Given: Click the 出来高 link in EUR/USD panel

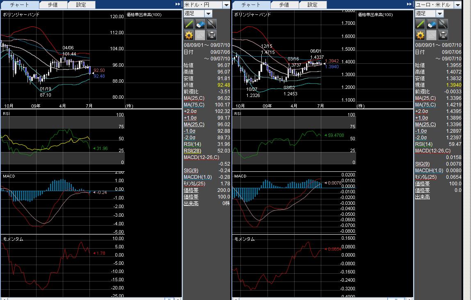Looking at the screenshot, I should [422, 197].
